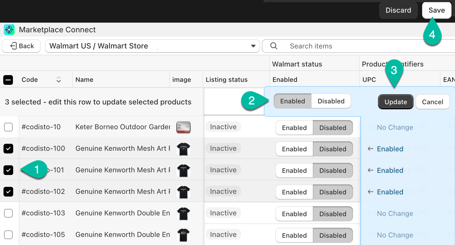
Task: Click Cancel in the bulk edit row
Action: coord(433,102)
